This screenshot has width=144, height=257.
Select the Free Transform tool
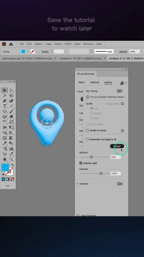pos(11,127)
